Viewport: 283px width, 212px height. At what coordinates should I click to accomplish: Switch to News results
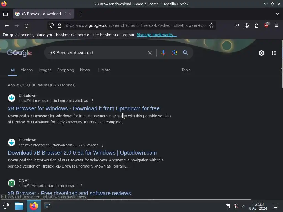click(x=85, y=70)
